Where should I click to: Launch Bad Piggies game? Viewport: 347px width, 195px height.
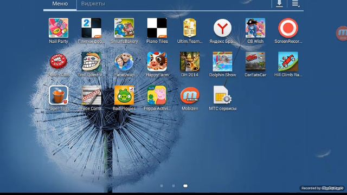click(124, 95)
